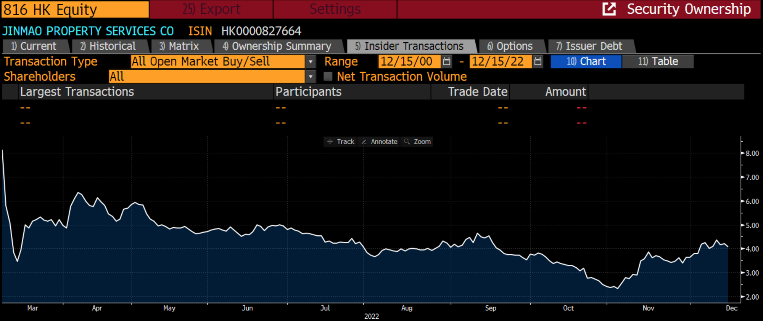Image resolution: width=763 pixels, height=321 pixels.
Task: Switch to the Matrix tab
Action: [x=179, y=46]
